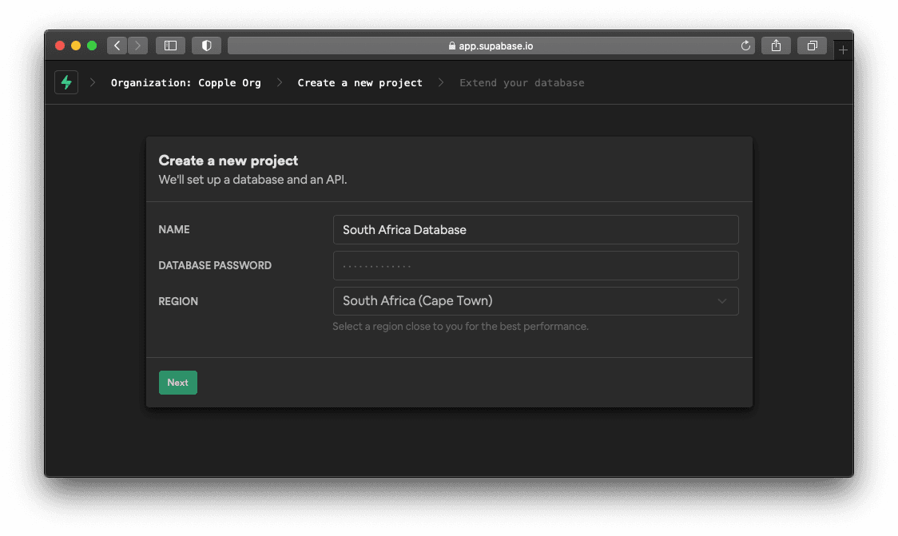Toggle the Safari sidebar button
This screenshot has height=536, width=898.
pos(170,46)
